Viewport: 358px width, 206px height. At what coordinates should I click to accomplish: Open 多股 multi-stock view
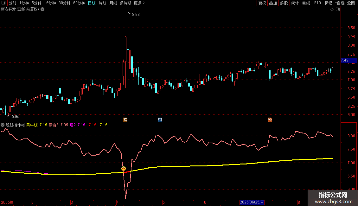(284, 3)
